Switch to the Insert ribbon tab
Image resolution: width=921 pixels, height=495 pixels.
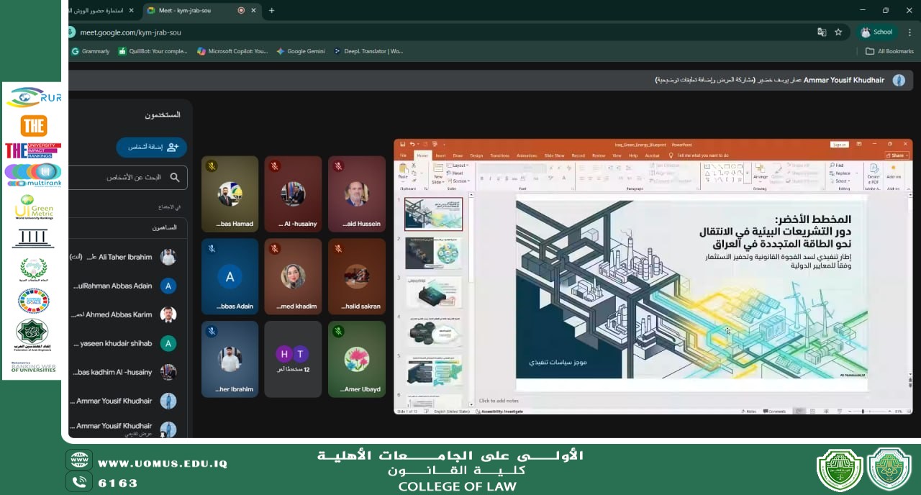coord(441,155)
